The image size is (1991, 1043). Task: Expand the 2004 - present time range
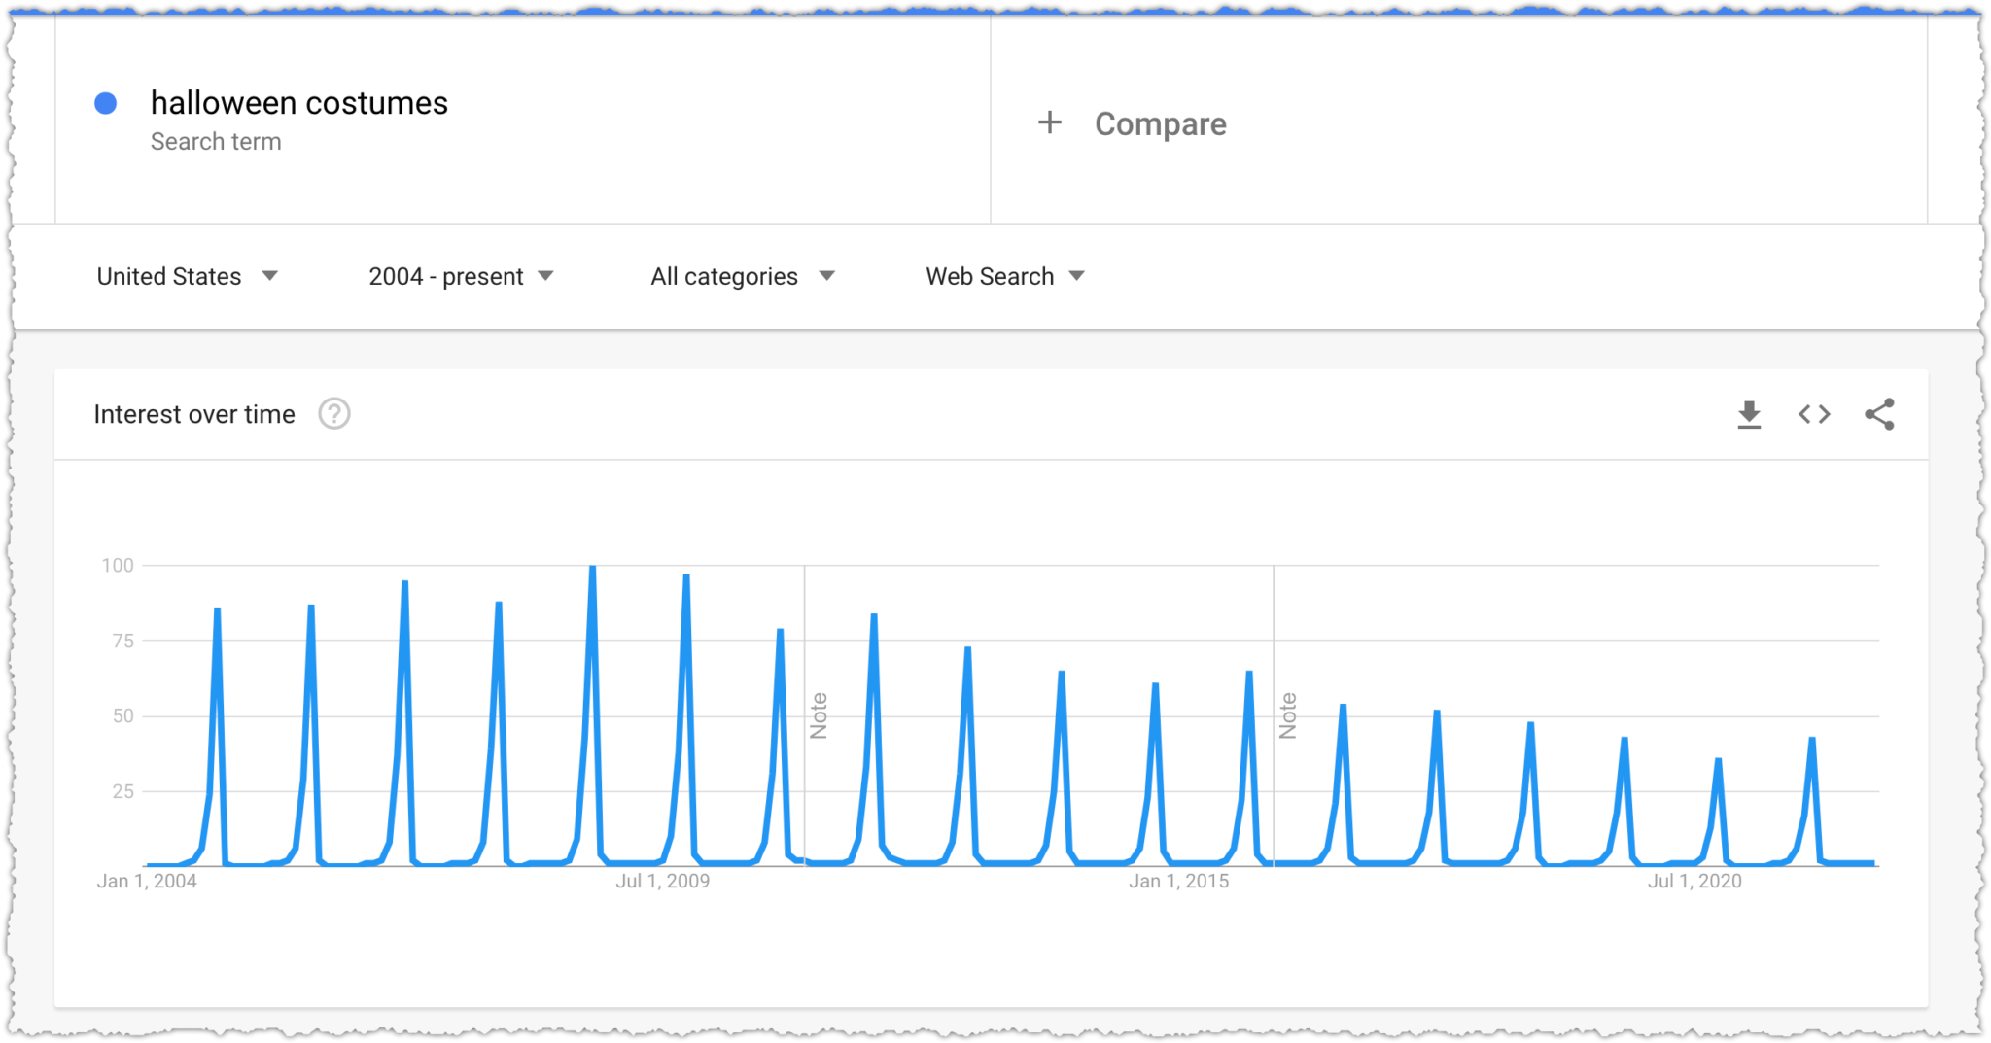461,276
